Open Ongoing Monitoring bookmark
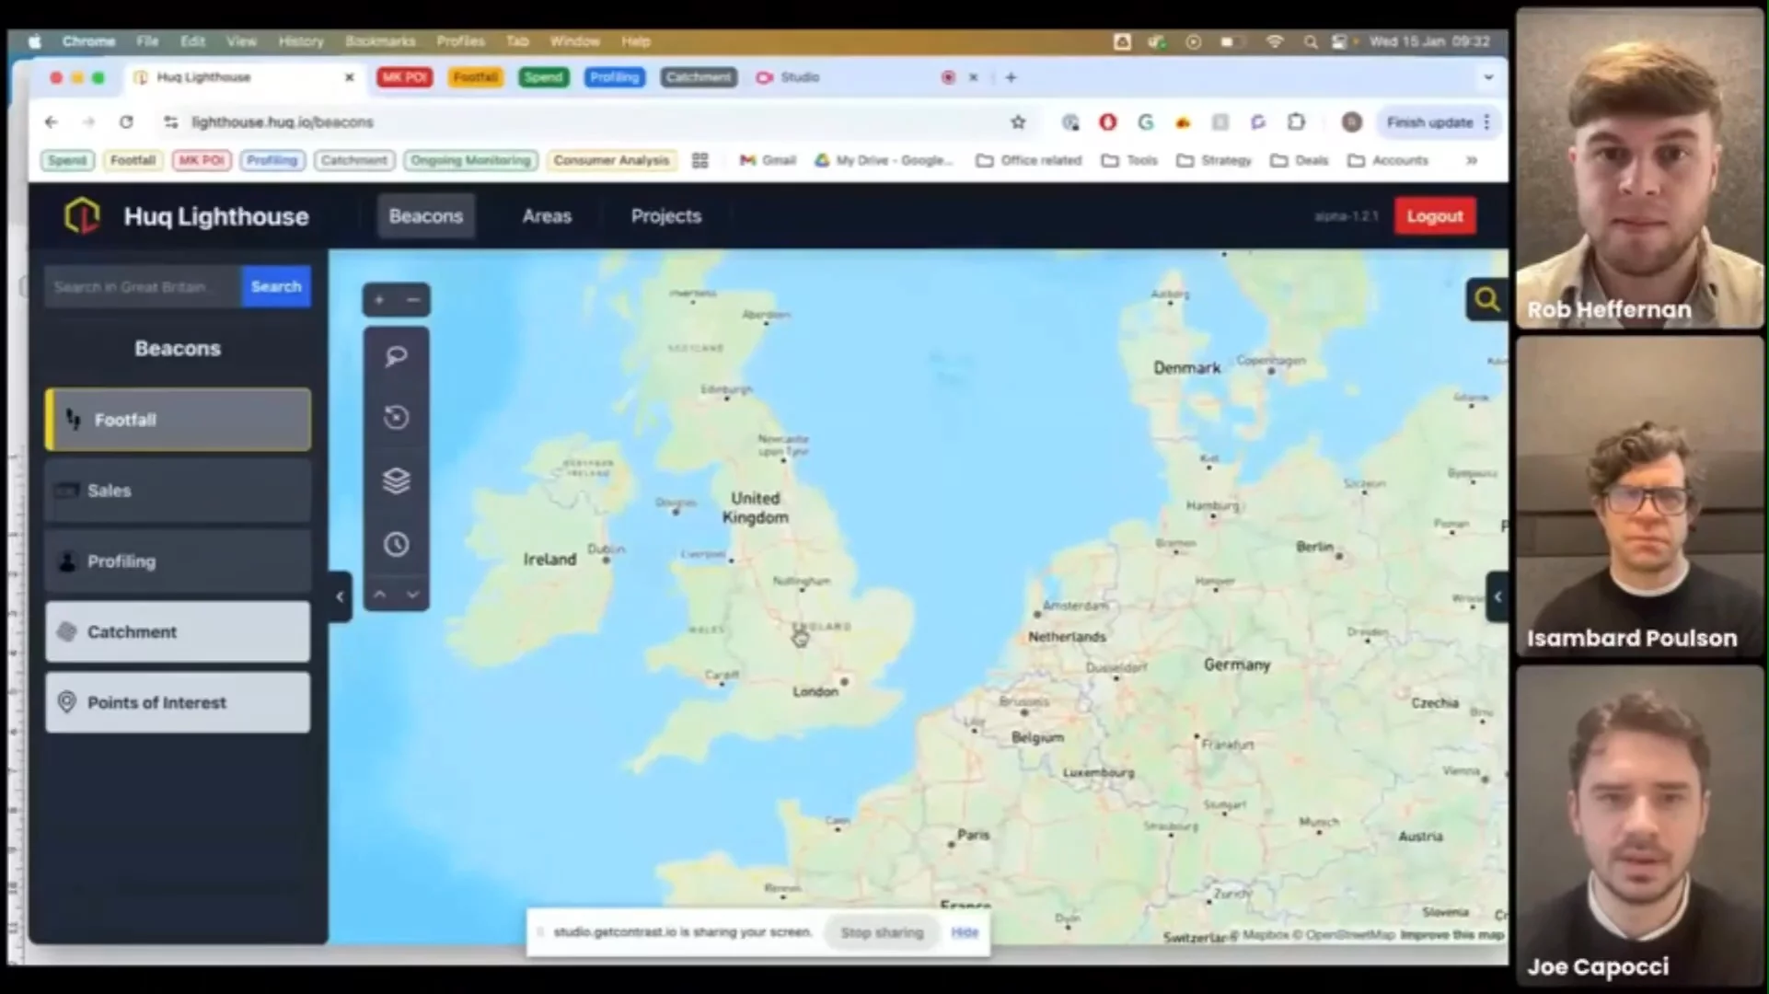The image size is (1769, 994). (x=470, y=160)
